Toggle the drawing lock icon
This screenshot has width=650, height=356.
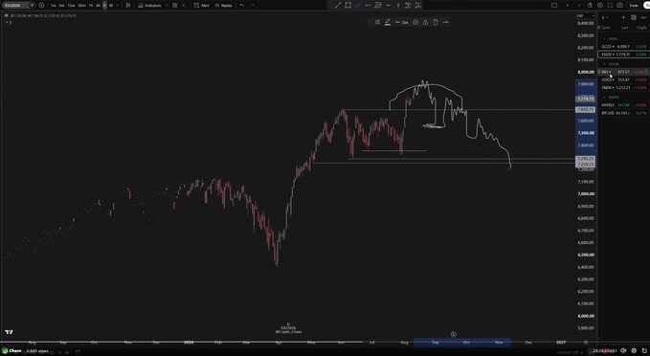click(425, 22)
